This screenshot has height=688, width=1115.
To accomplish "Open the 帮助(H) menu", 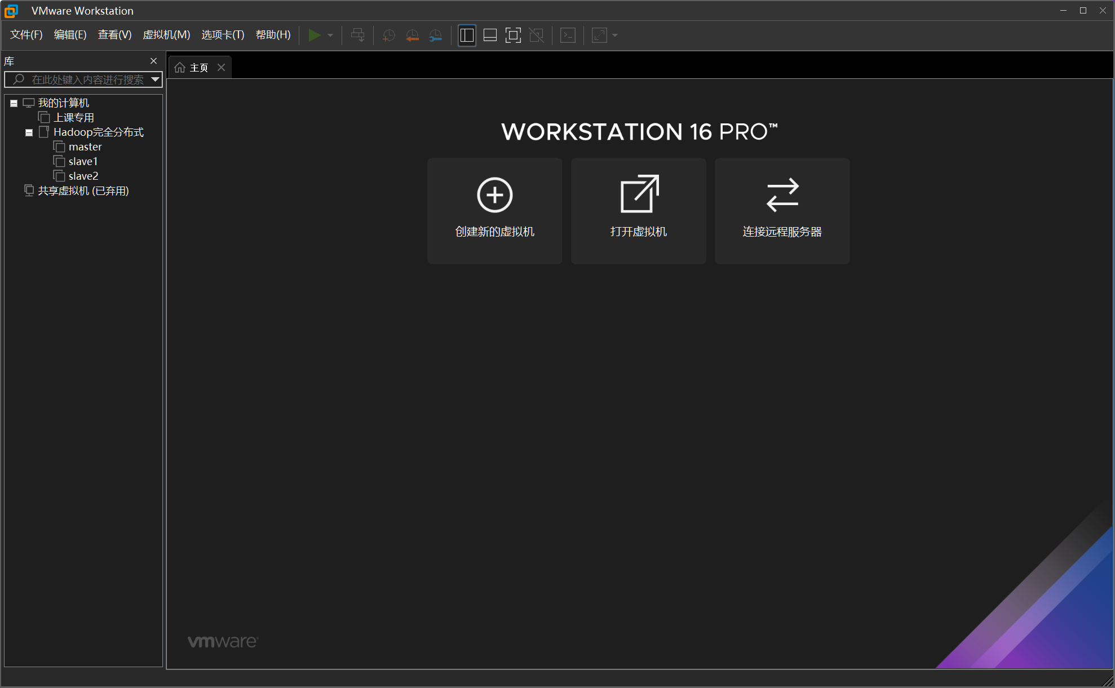I will [x=273, y=35].
